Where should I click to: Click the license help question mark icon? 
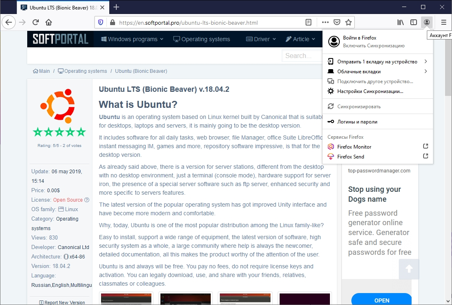87,200
